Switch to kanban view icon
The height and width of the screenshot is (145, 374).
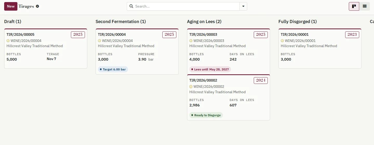click(354, 6)
